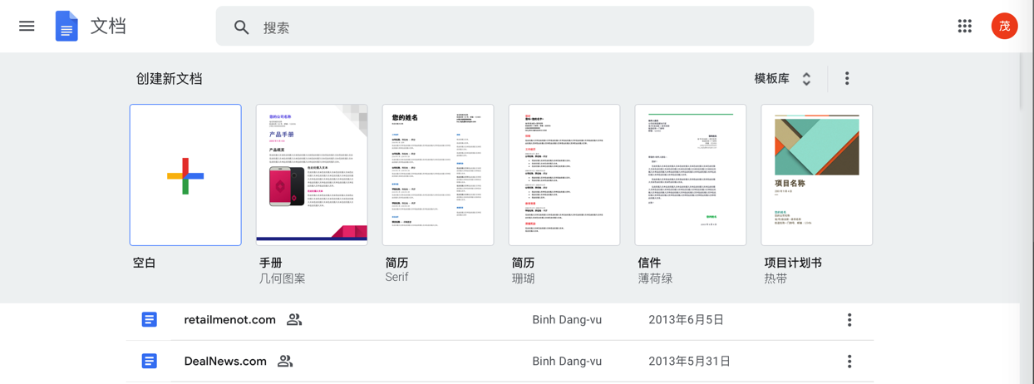Click the Google Docs logo icon
The image size is (1034, 384).
point(66,27)
